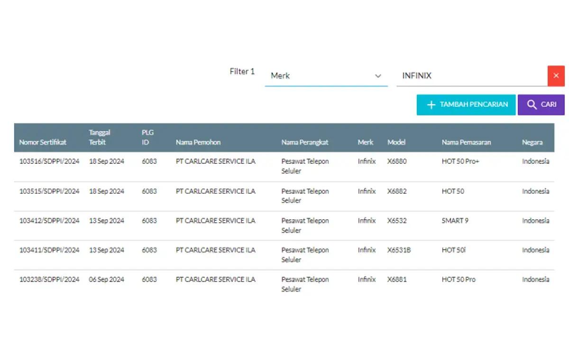Screen dimensions: 569x356
Task: Remove Filter 1 with the red X button
Action: pyautogui.click(x=556, y=75)
